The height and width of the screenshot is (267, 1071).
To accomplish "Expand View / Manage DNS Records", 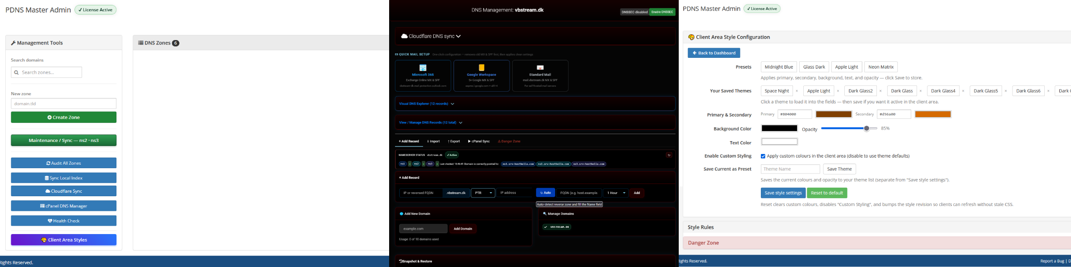I will pos(535,122).
